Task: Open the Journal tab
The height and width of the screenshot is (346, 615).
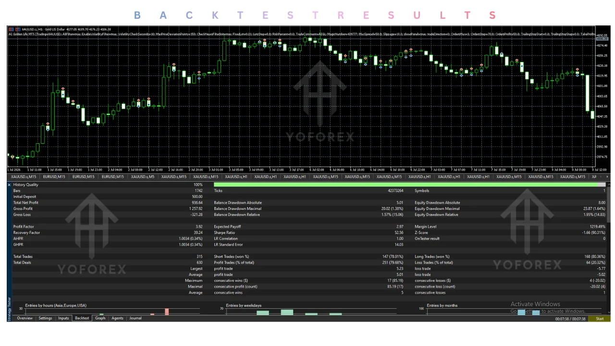Action: (135, 318)
